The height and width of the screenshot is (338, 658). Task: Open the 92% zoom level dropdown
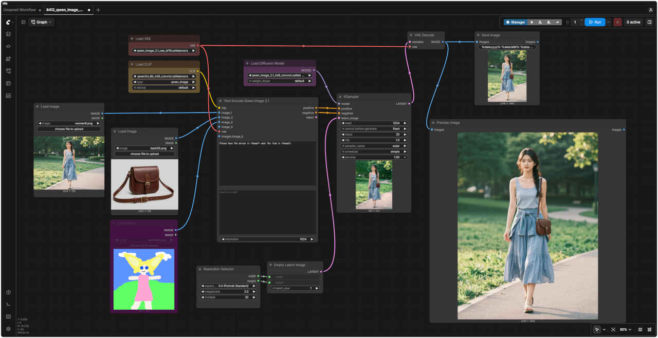point(626,329)
